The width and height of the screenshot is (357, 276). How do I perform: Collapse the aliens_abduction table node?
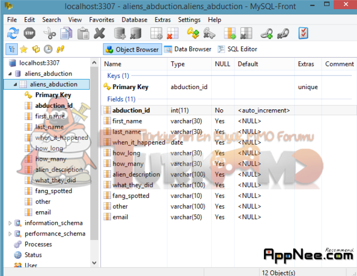coord(15,85)
